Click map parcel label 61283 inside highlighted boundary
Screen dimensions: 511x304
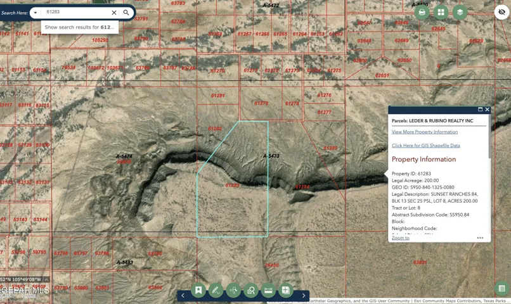[x=233, y=185]
